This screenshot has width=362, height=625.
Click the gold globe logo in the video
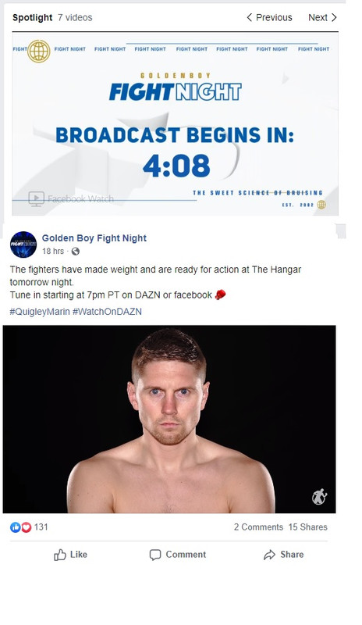pos(39,51)
